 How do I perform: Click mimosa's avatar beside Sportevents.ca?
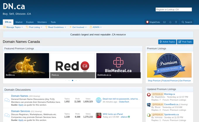(149, 115)
